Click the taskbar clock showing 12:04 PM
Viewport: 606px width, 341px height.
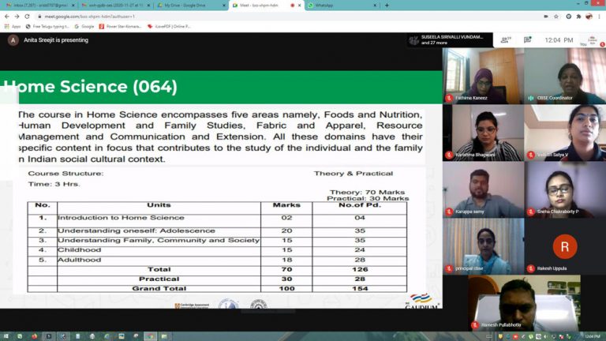tap(592, 337)
